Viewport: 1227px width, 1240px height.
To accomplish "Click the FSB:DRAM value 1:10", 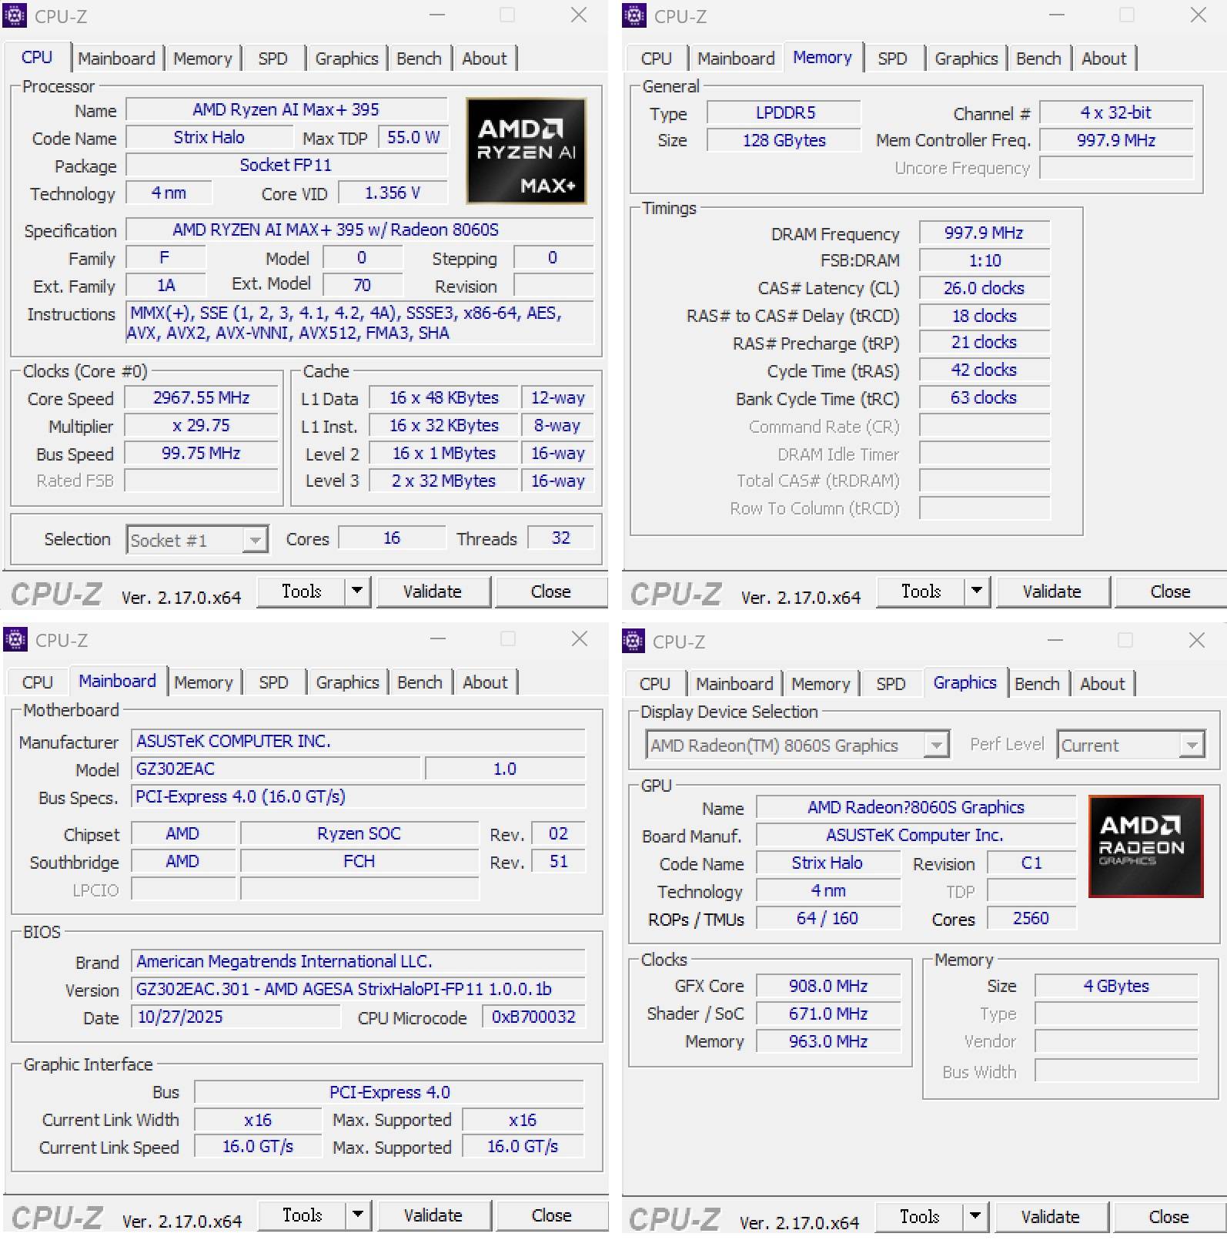I will (985, 260).
